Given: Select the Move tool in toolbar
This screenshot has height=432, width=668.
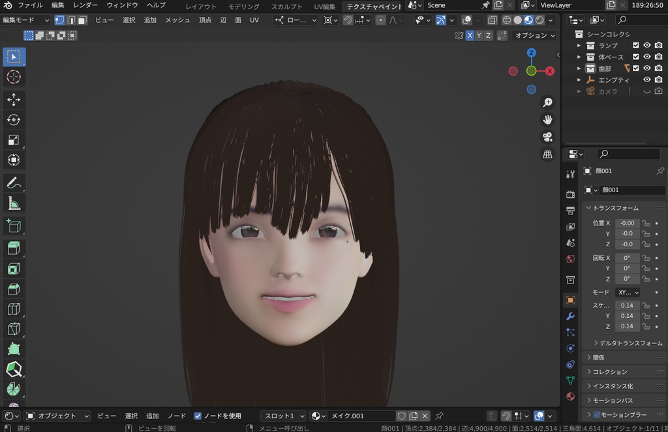Looking at the screenshot, I should [x=14, y=100].
